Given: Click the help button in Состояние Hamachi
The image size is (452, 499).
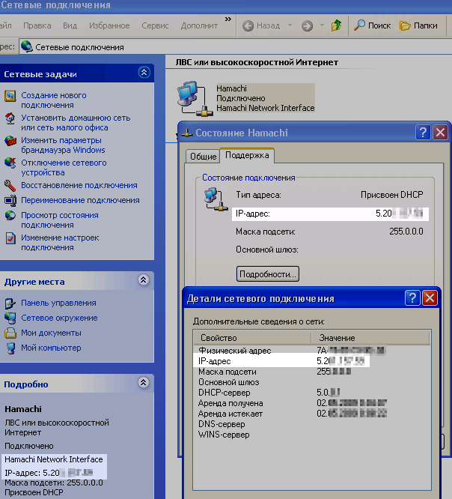Looking at the screenshot, I should (423, 132).
